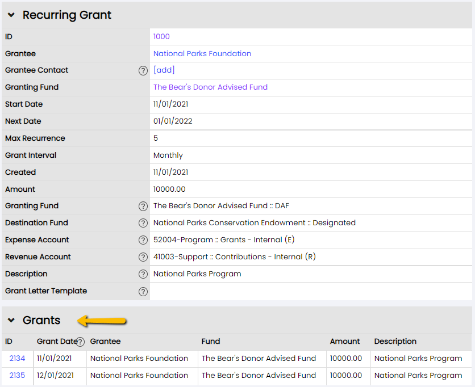This screenshot has width=475, height=387.
Task: Open National Parks Foundation grantee link
Action: coord(202,53)
